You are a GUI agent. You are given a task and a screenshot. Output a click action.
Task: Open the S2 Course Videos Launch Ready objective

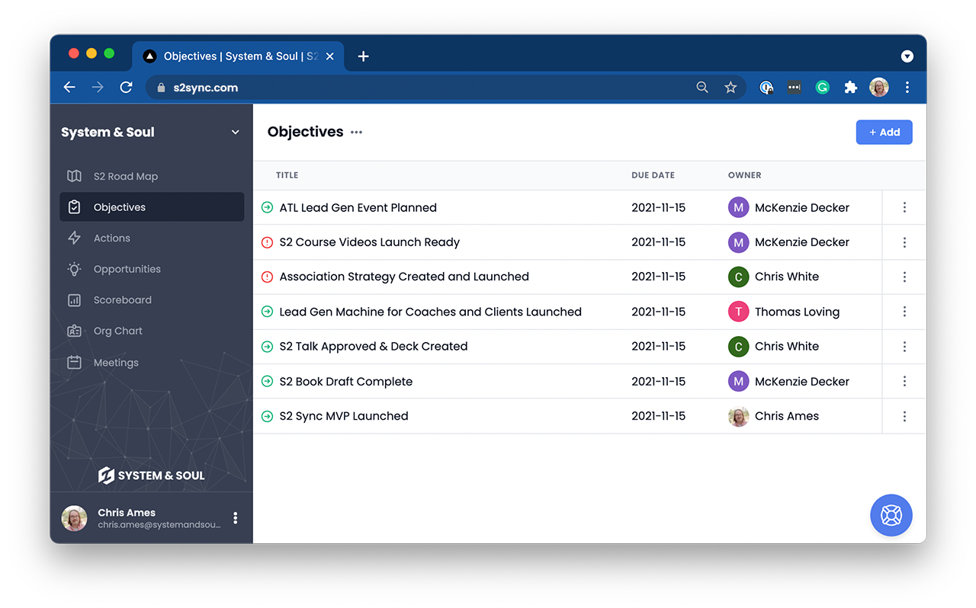pyautogui.click(x=370, y=242)
